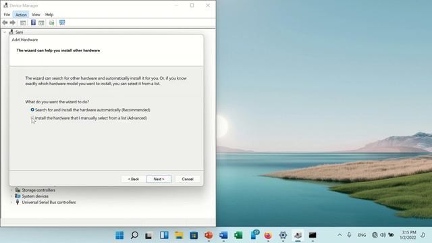The width and height of the screenshot is (432, 243).
Task: Select the Sani computer node
Action: click(x=20, y=32)
